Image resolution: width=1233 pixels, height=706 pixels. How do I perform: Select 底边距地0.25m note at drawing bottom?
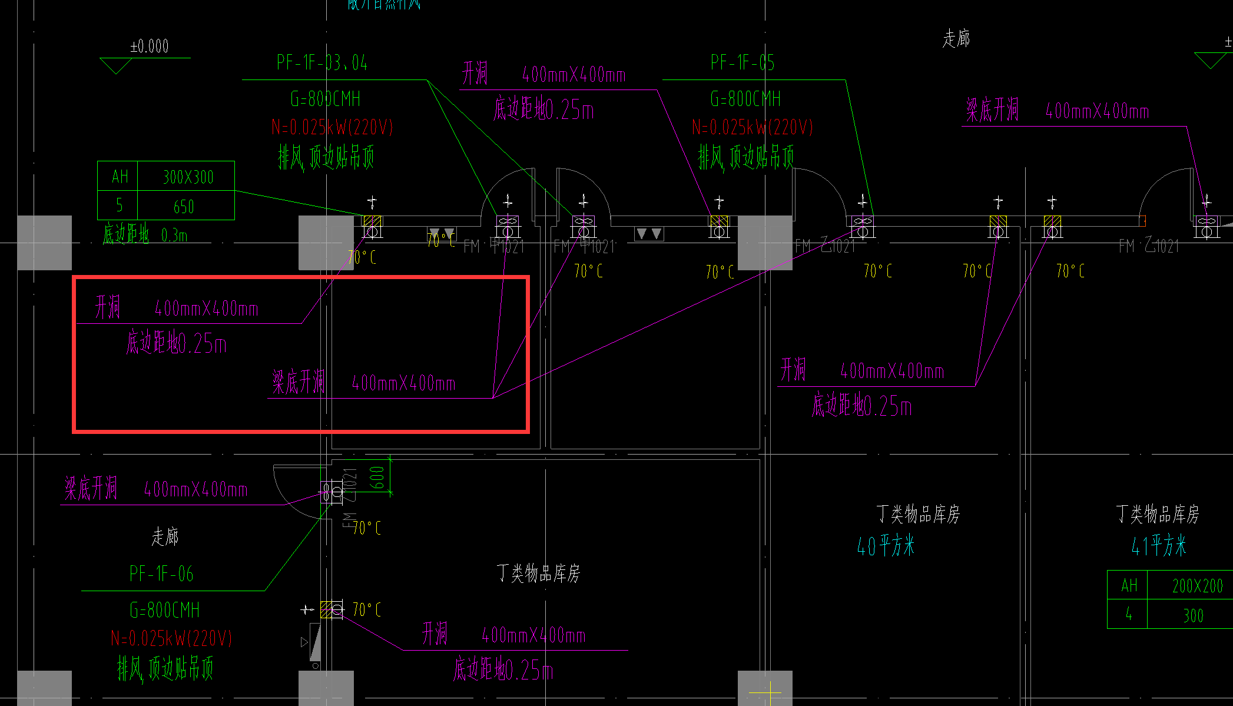click(503, 669)
